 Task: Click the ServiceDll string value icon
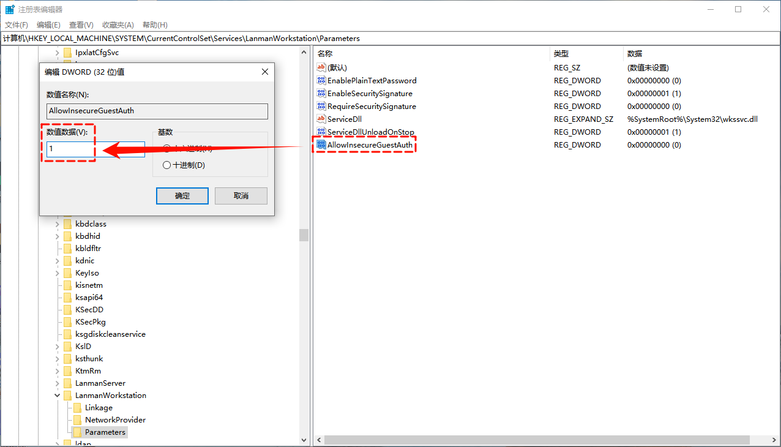(321, 119)
